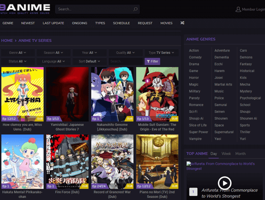Go to LAST UPDATE page
The image size is (265, 200).
pos(53,23)
